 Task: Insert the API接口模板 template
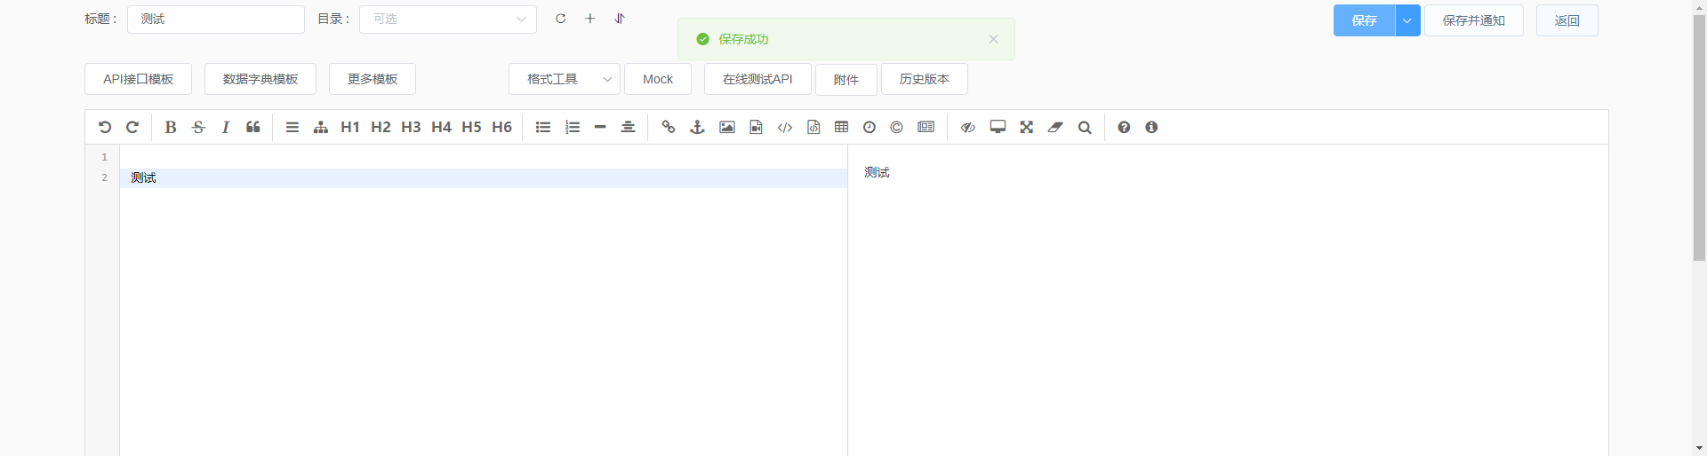[138, 79]
